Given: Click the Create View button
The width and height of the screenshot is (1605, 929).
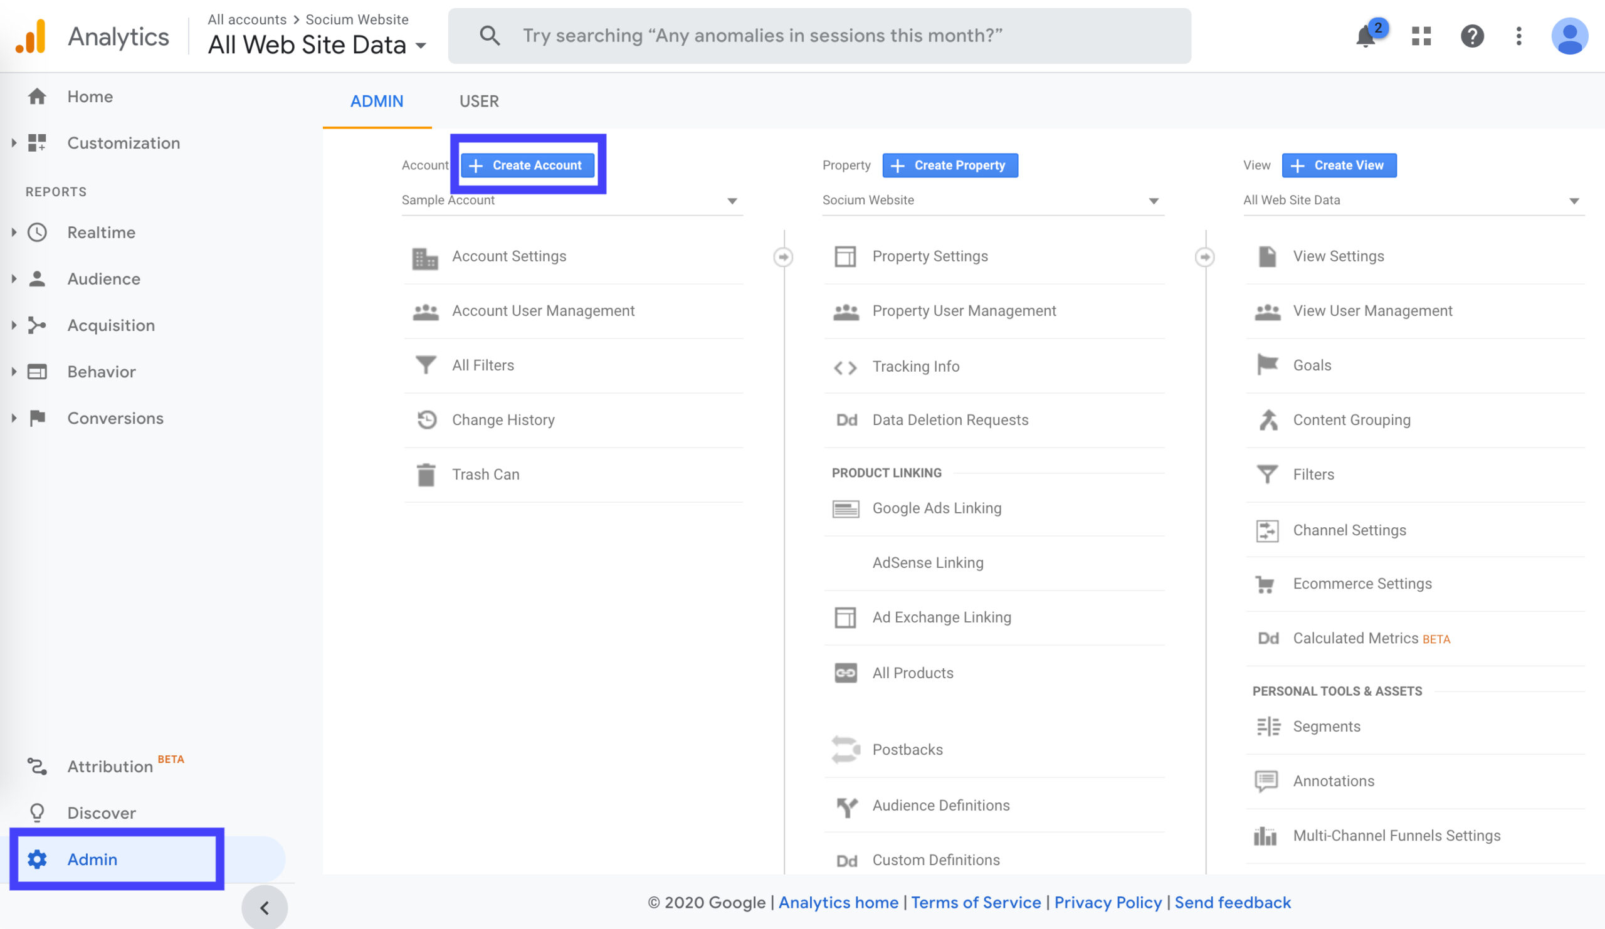Looking at the screenshot, I should click(x=1339, y=165).
